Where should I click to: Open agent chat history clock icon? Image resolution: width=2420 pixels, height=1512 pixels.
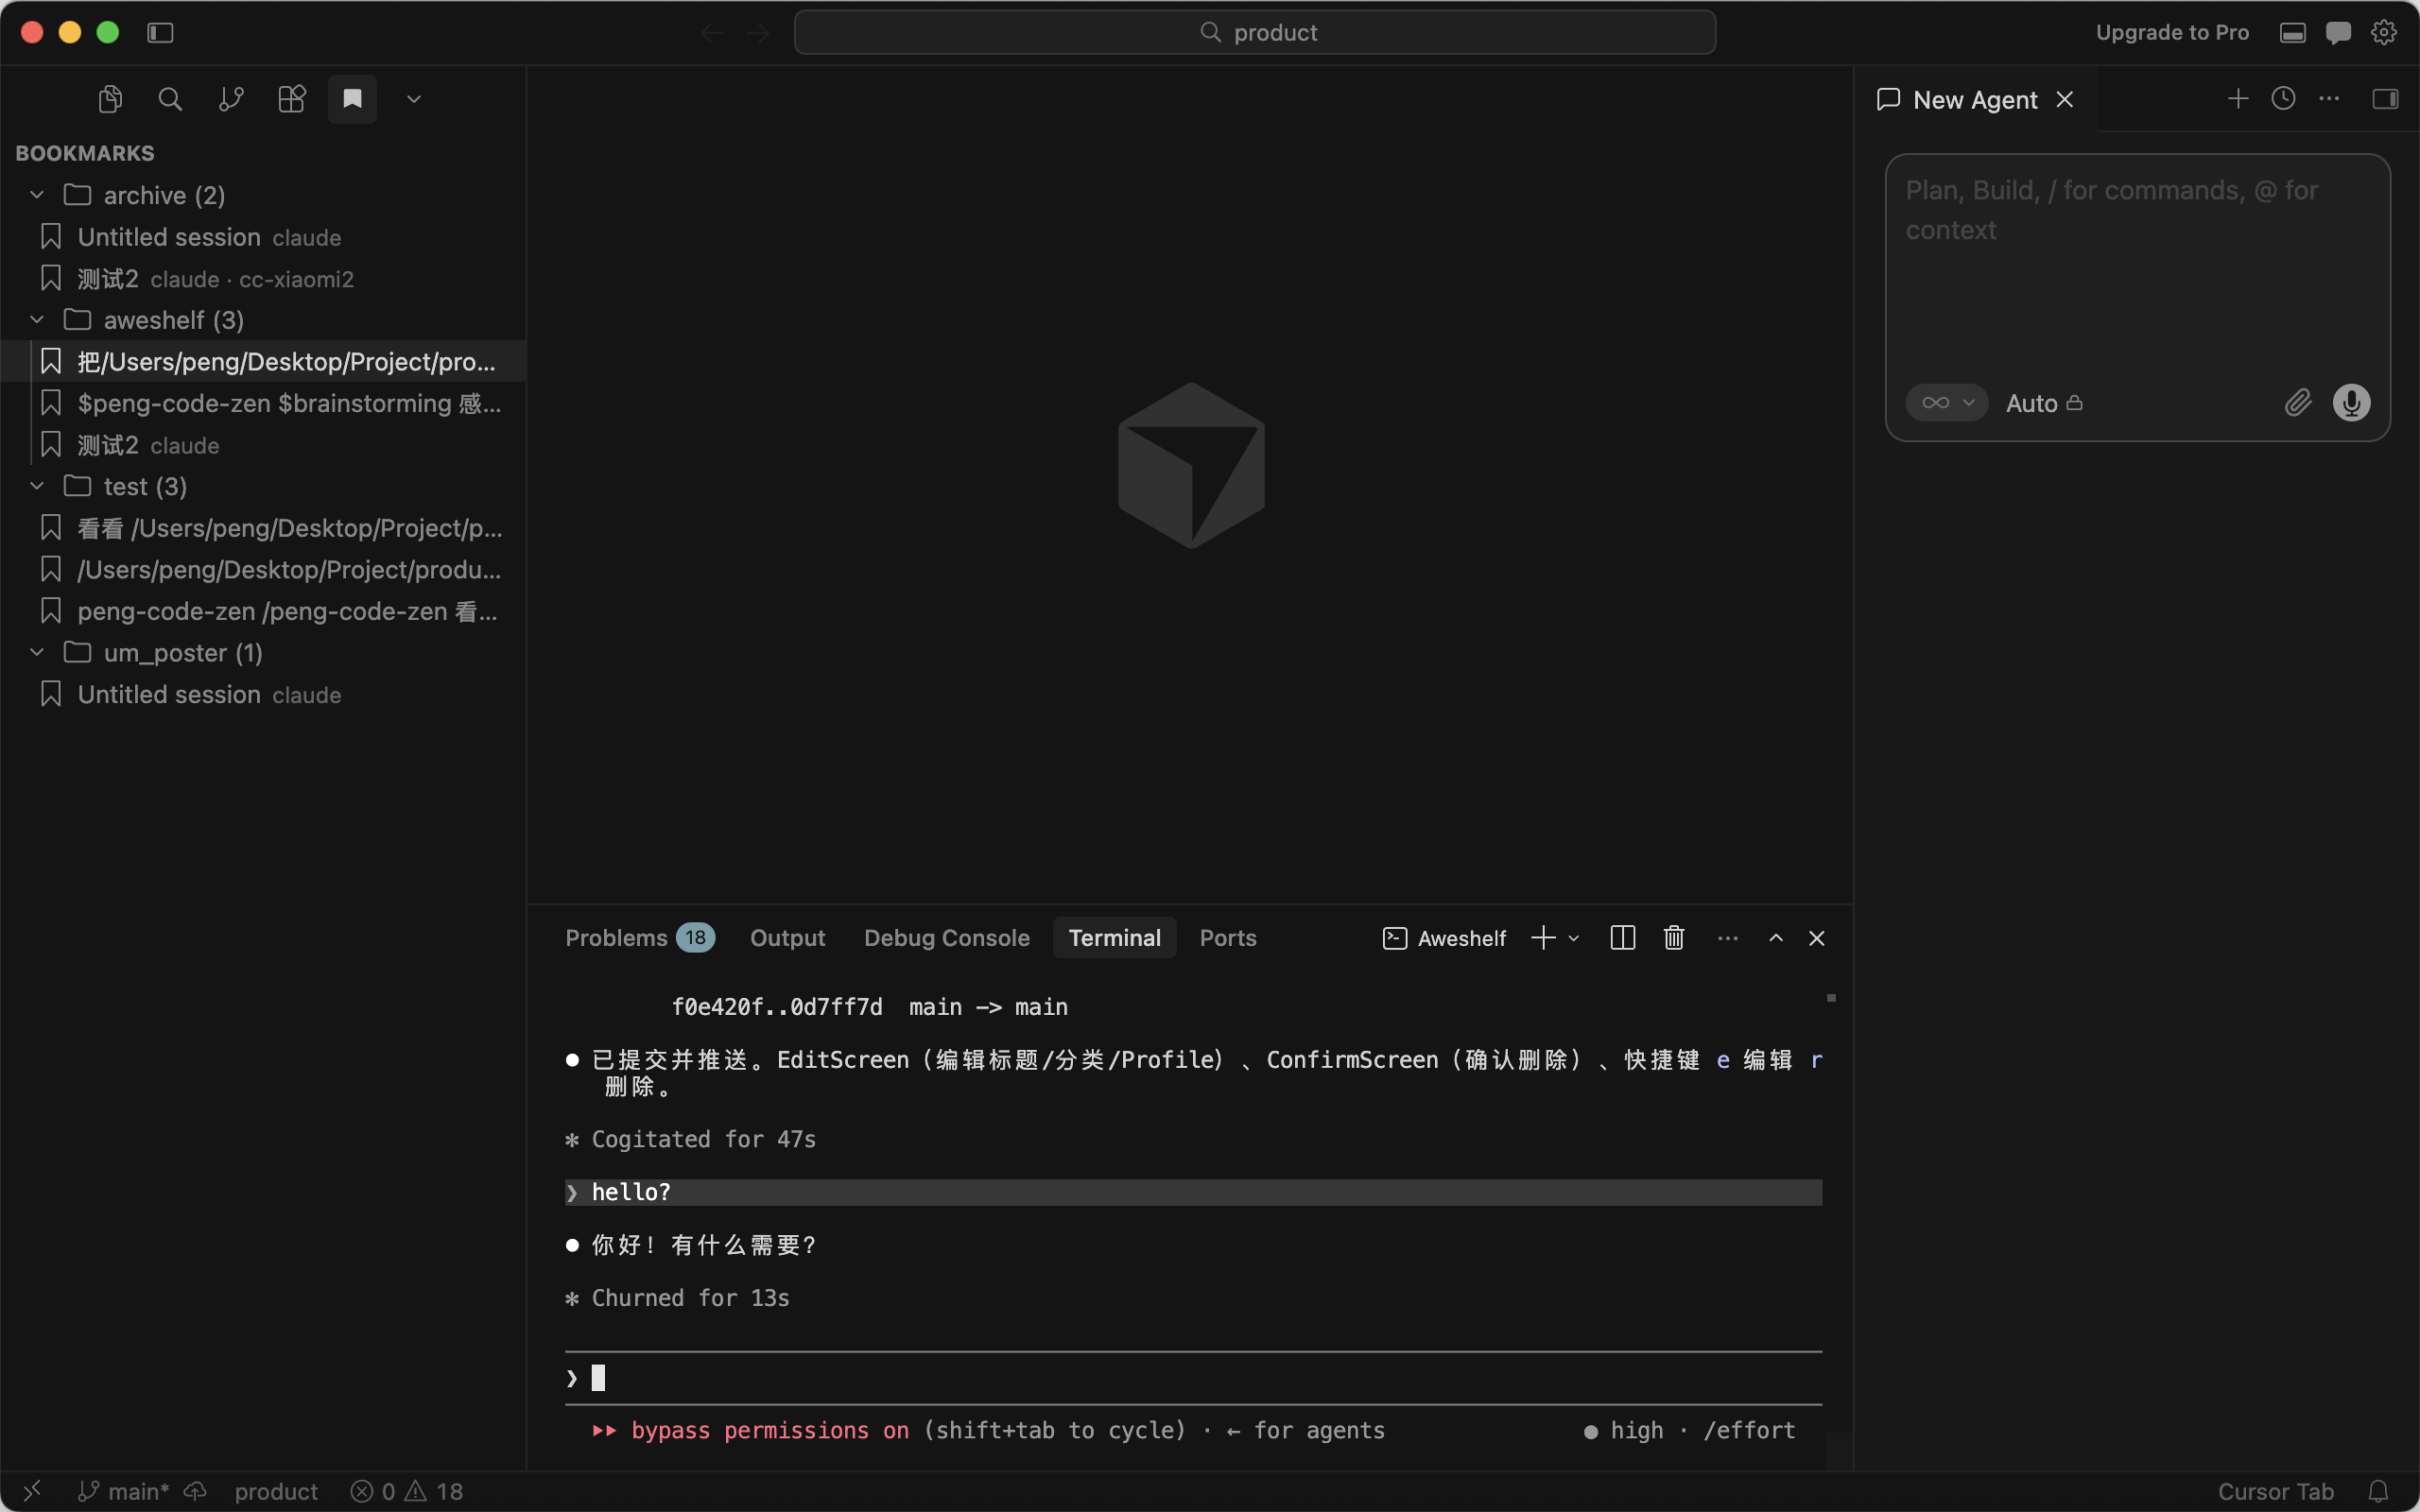click(x=2283, y=98)
